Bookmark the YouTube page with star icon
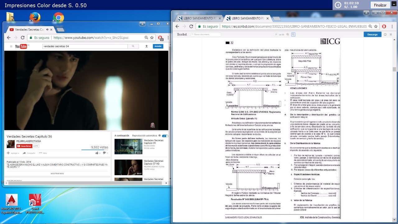The height and width of the screenshot is (224, 398). (152, 38)
